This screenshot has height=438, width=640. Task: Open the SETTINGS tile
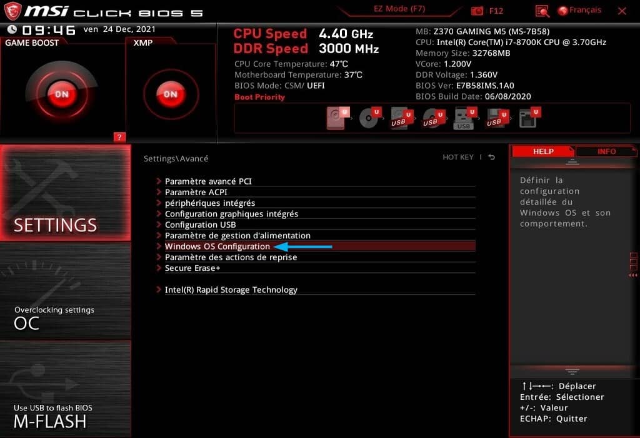click(x=65, y=193)
